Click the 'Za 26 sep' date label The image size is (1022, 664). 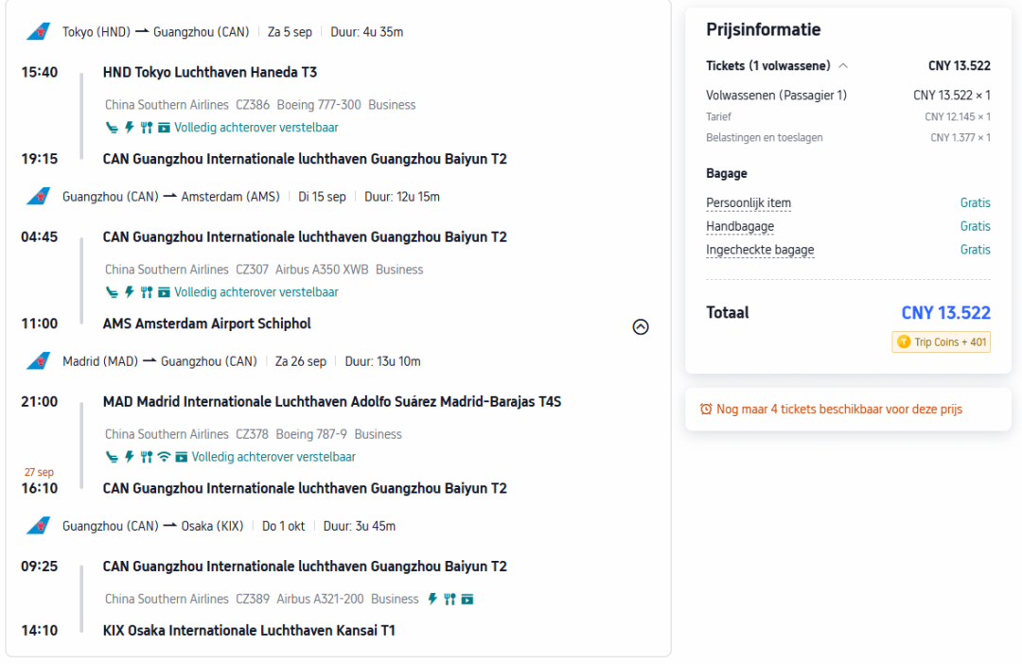click(x=301, y=361)
